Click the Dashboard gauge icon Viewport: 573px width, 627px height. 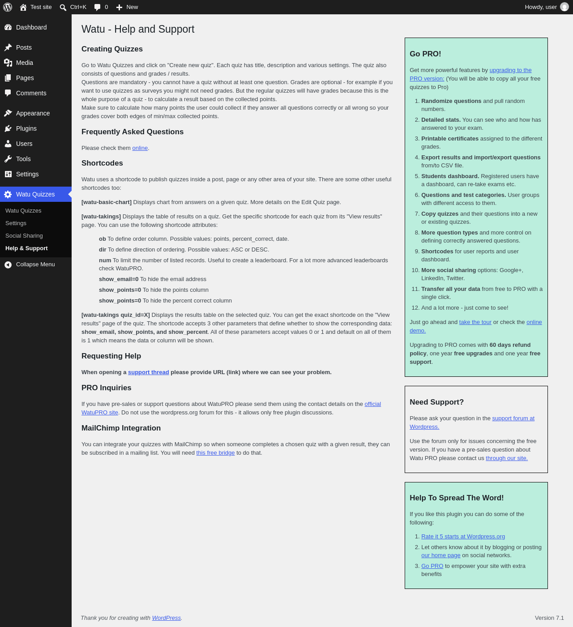pos(8,27)
